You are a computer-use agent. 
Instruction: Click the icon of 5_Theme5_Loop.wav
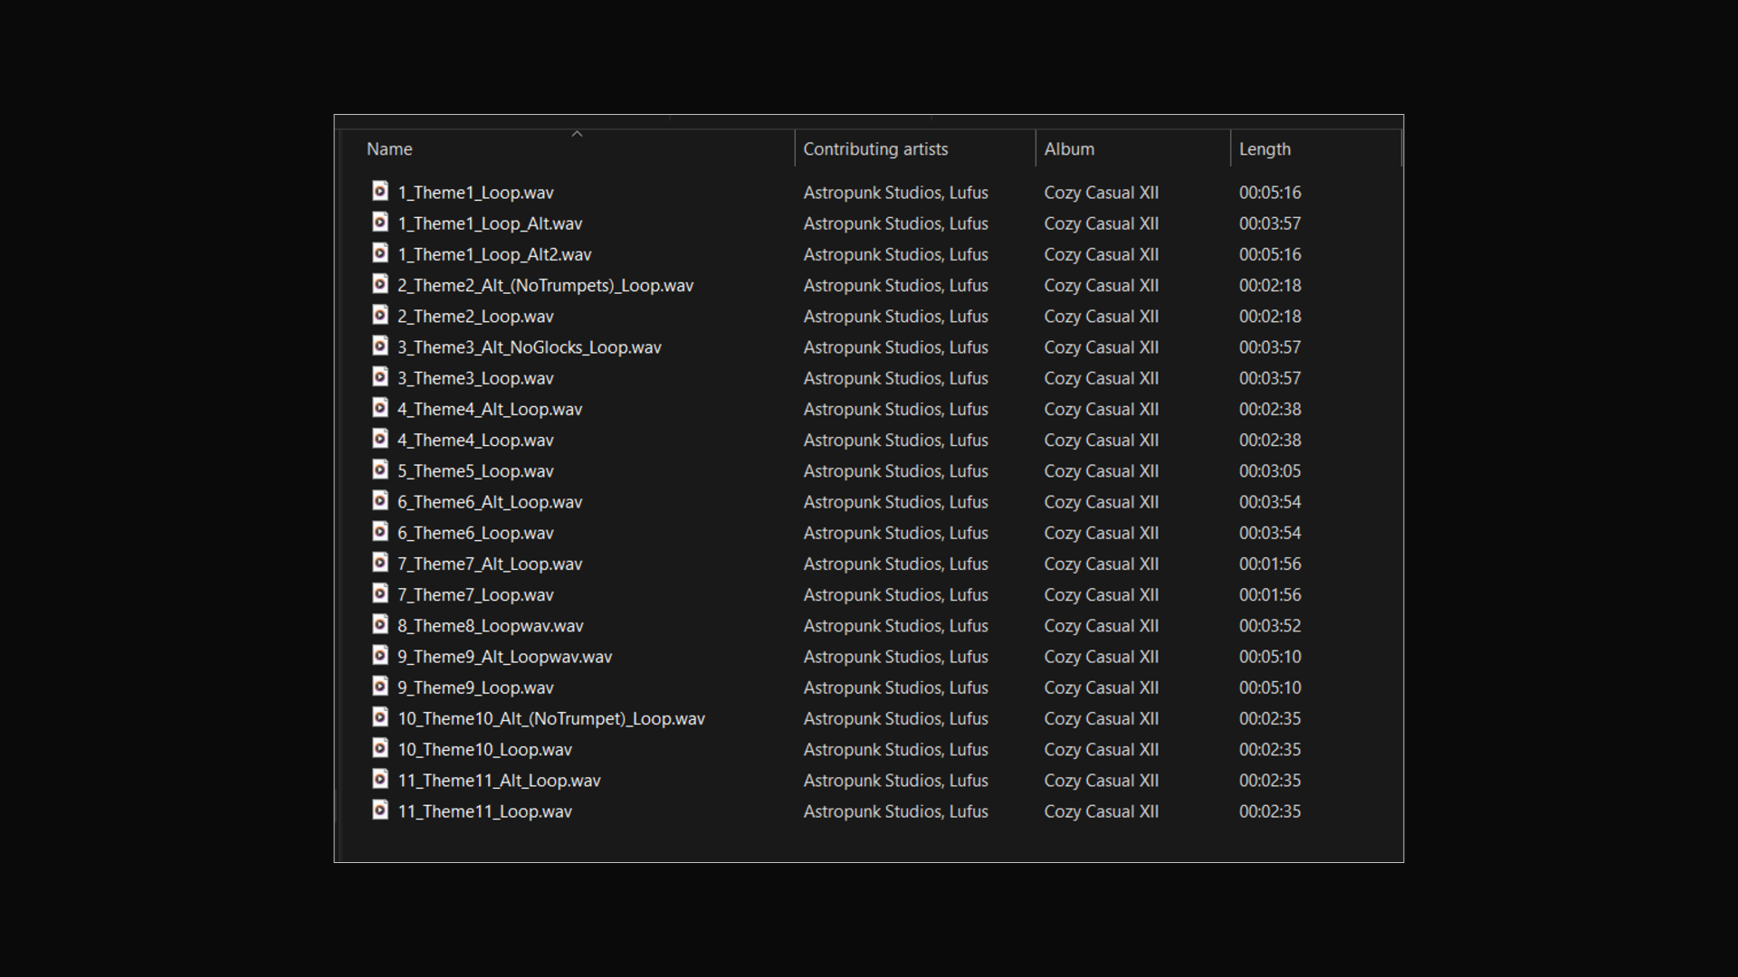[x=380, y=470]
